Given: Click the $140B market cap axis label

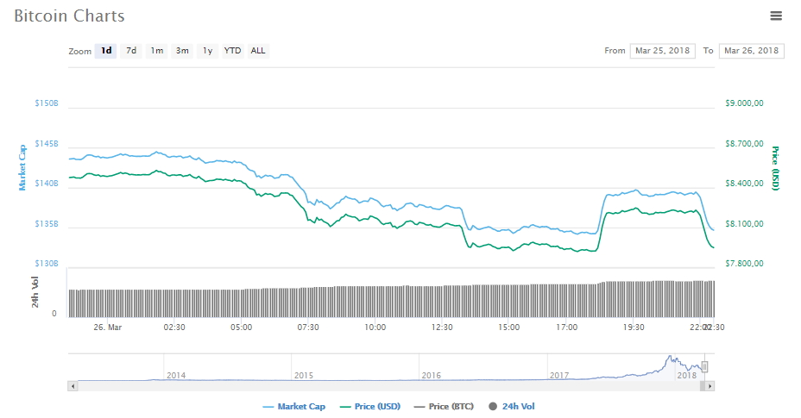Looking at the screenshot, I should coord(47,184).
